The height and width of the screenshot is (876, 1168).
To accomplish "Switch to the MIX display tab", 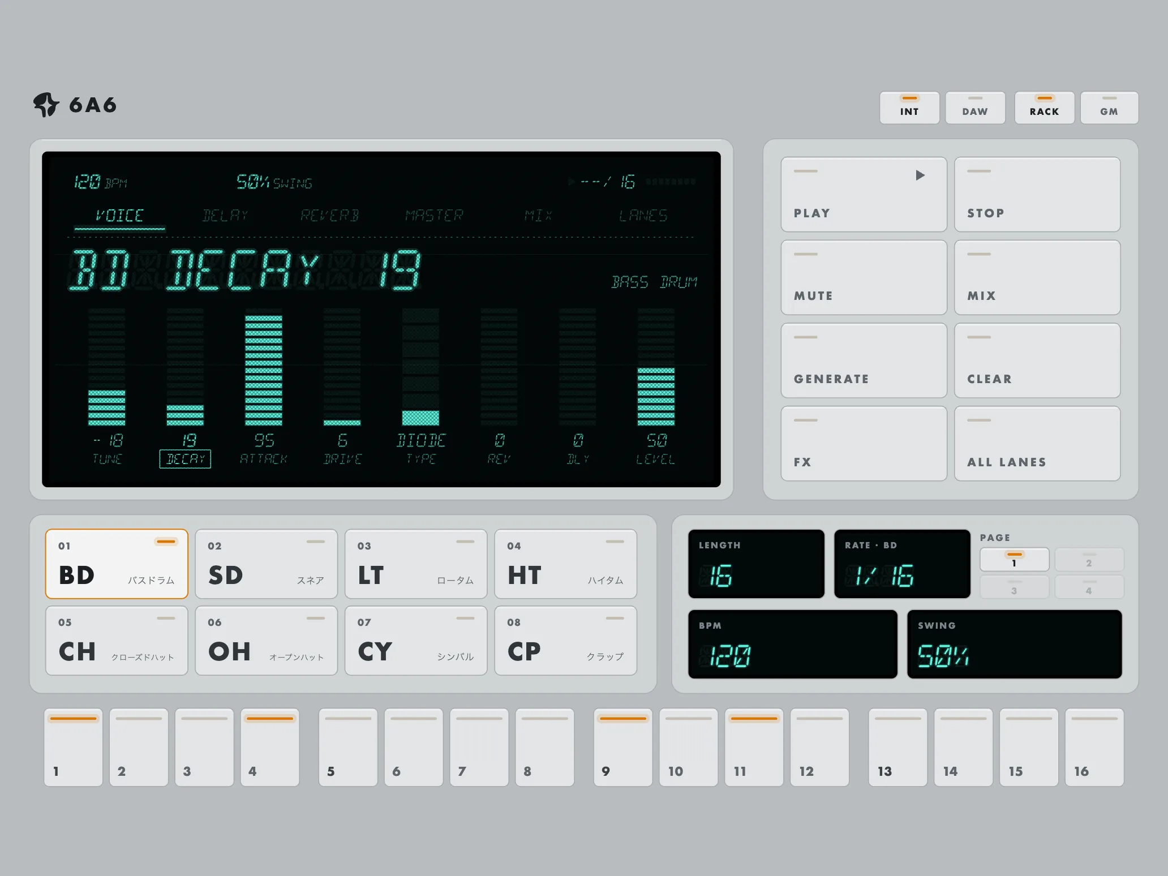I will [x=538, y=216].
